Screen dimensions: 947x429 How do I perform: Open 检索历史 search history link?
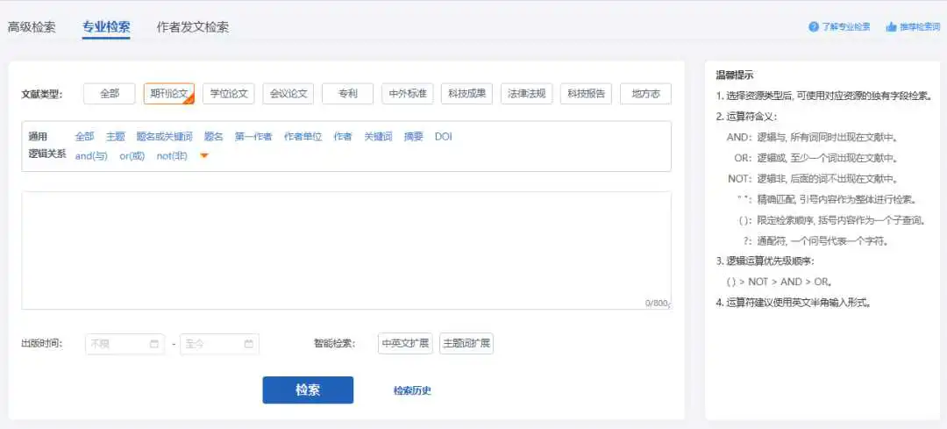pos(412,390)
